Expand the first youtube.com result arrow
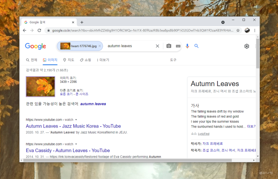 [76, 120]
